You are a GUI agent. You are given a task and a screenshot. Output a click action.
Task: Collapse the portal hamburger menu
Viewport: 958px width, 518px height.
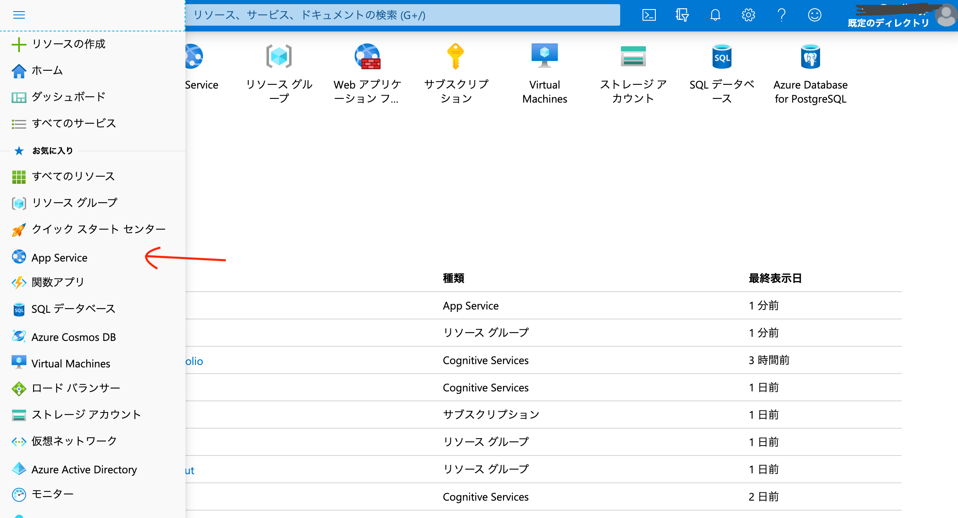click(19, 15)
